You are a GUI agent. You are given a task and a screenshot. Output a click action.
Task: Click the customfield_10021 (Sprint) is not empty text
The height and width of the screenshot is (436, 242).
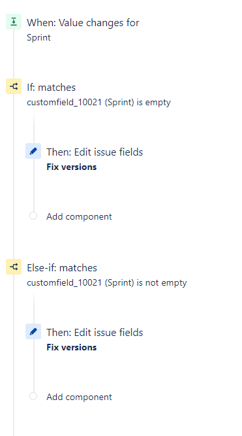107,283
